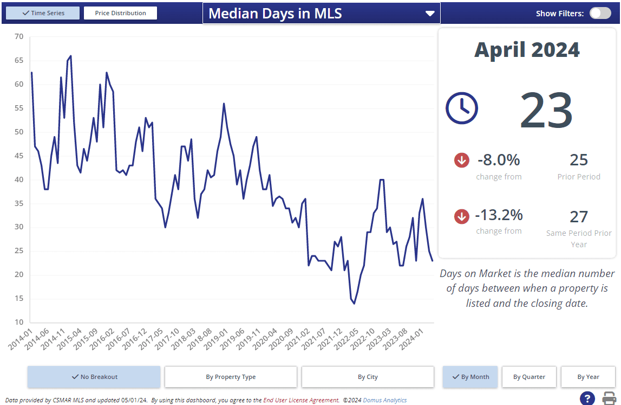Image resolution: width=621 pixels, height=405 pixels.
Task: Click the help question mark icon
Action: tap(587, 398)
